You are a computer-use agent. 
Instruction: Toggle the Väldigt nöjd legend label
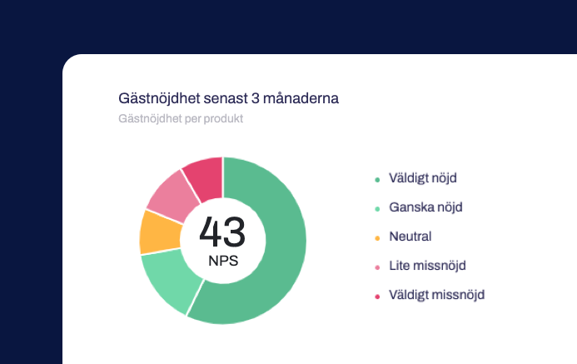tap(423, 178)
